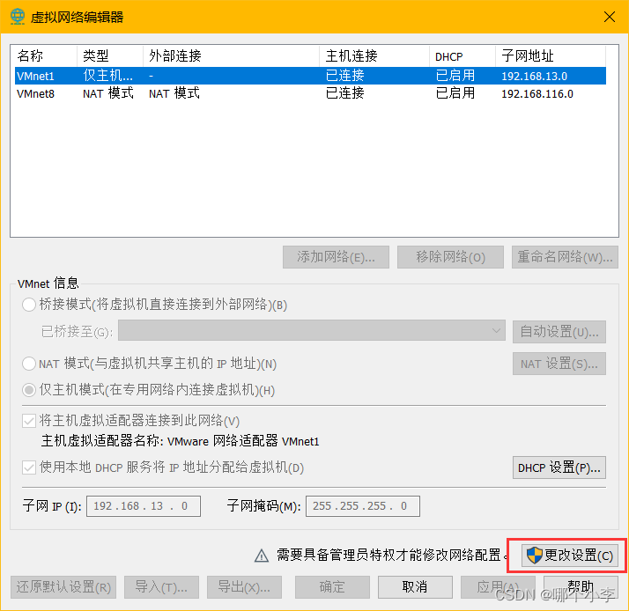Image resolution: width=629 pixels, height=611 pixels.
Task: Click the 移除网络(O) button
Action: (x=450, y=257)
